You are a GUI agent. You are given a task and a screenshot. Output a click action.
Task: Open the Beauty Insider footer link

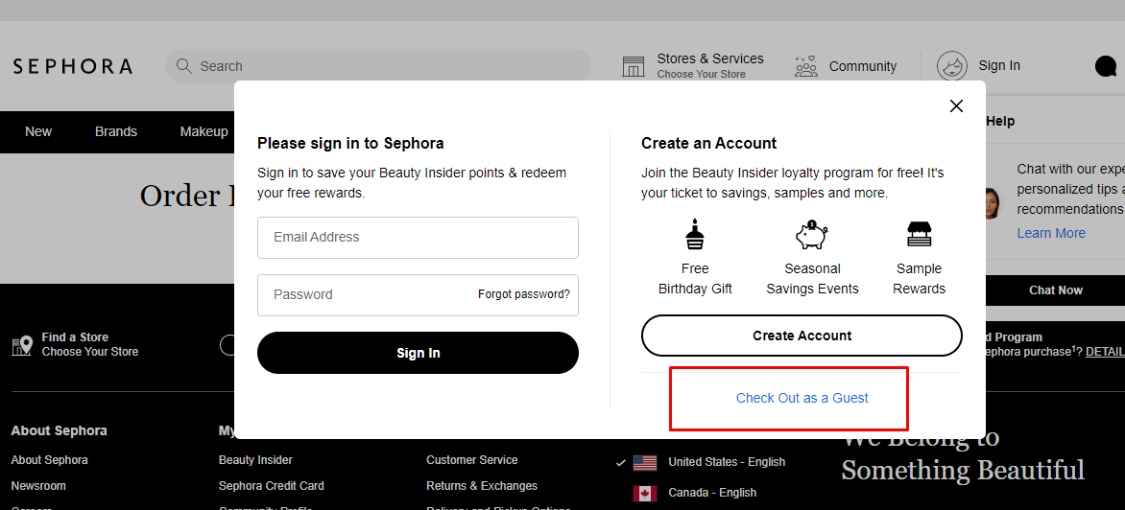point(255,460)
